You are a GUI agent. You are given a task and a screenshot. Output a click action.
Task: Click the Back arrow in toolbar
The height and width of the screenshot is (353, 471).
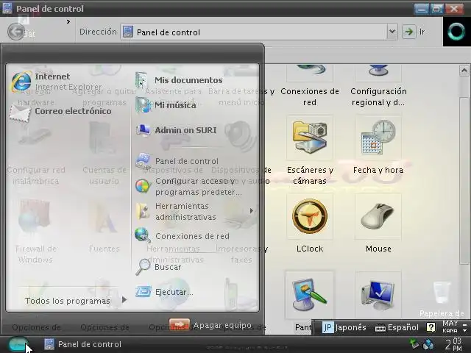[16, 31]
